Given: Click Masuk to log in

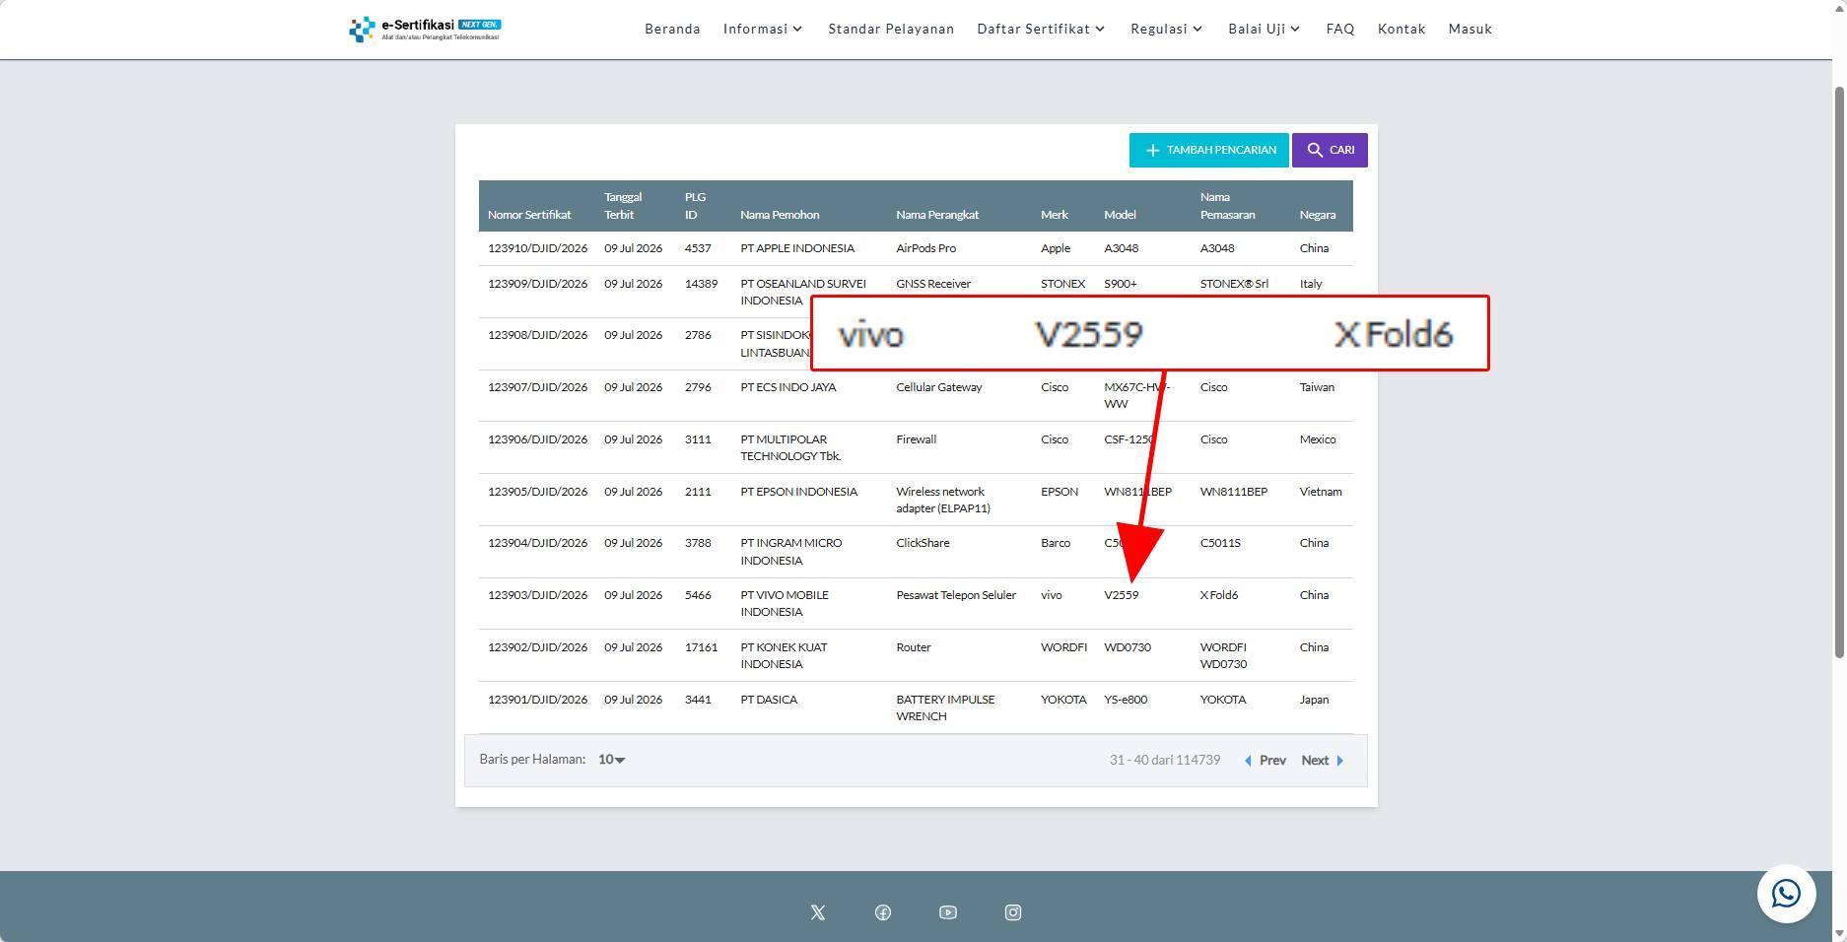Looking at the screenshot, I should click(x=1471, y=29).
